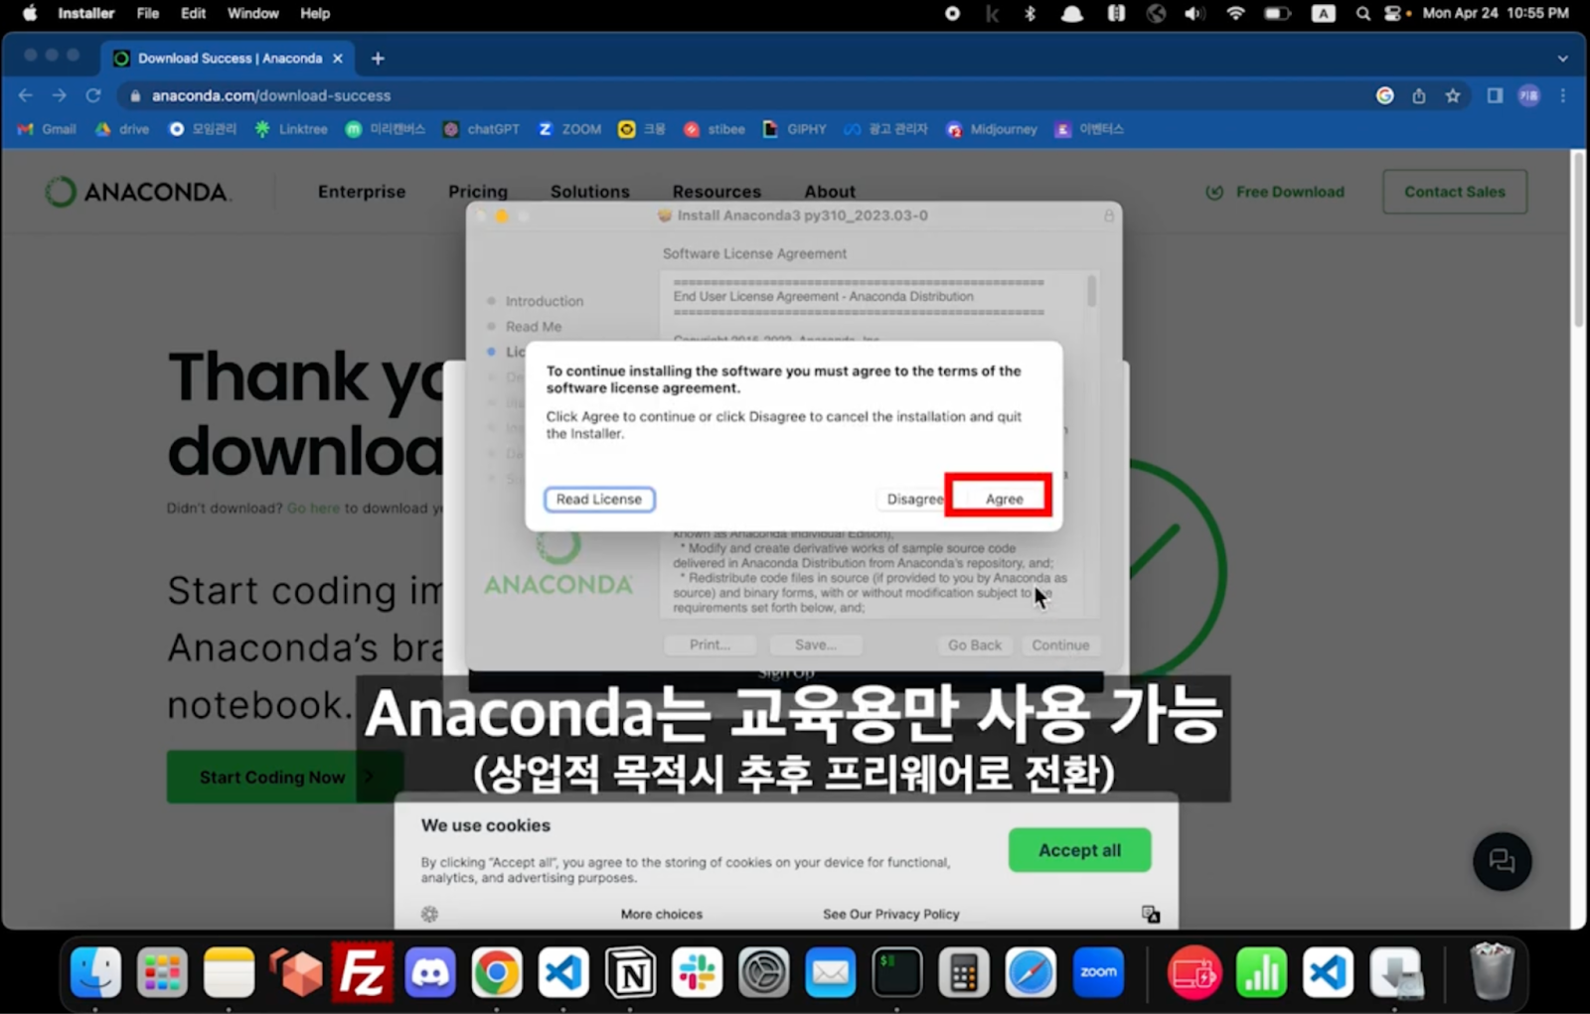Open the drive bookmark
The height and width of the screenshot is (1014, 1590).
(x=122, y=129)
